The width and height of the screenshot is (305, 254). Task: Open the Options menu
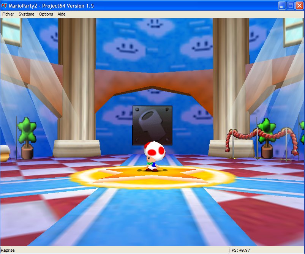click(46, 14)
